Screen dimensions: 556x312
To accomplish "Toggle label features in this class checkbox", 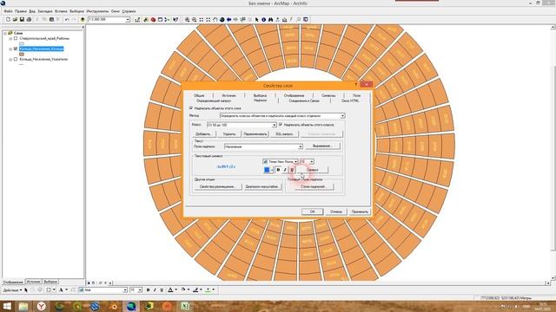I will click(x=281, y=125).
